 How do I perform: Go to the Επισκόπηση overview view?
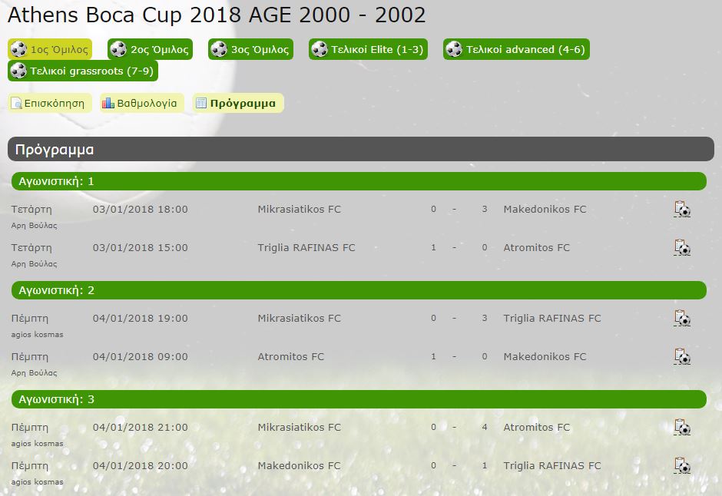(x=49, y=103)
